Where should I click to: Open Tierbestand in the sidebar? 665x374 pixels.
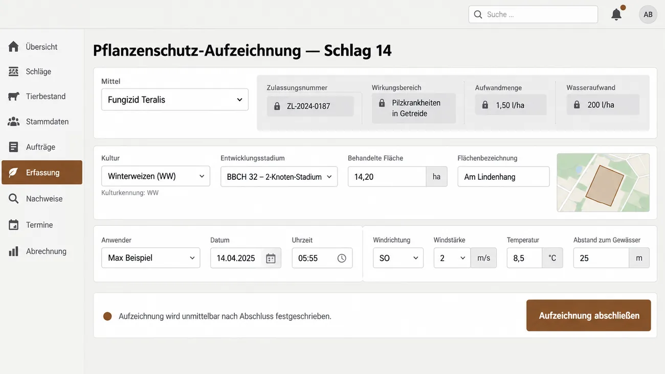click(42, 96)
